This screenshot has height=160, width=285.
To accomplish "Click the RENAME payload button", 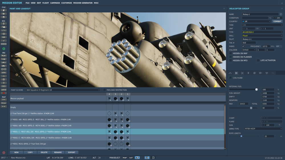I will coord(58,152).
